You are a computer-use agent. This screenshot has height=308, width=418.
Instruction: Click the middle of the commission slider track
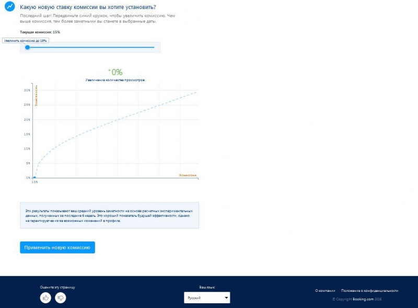(91, 48)
